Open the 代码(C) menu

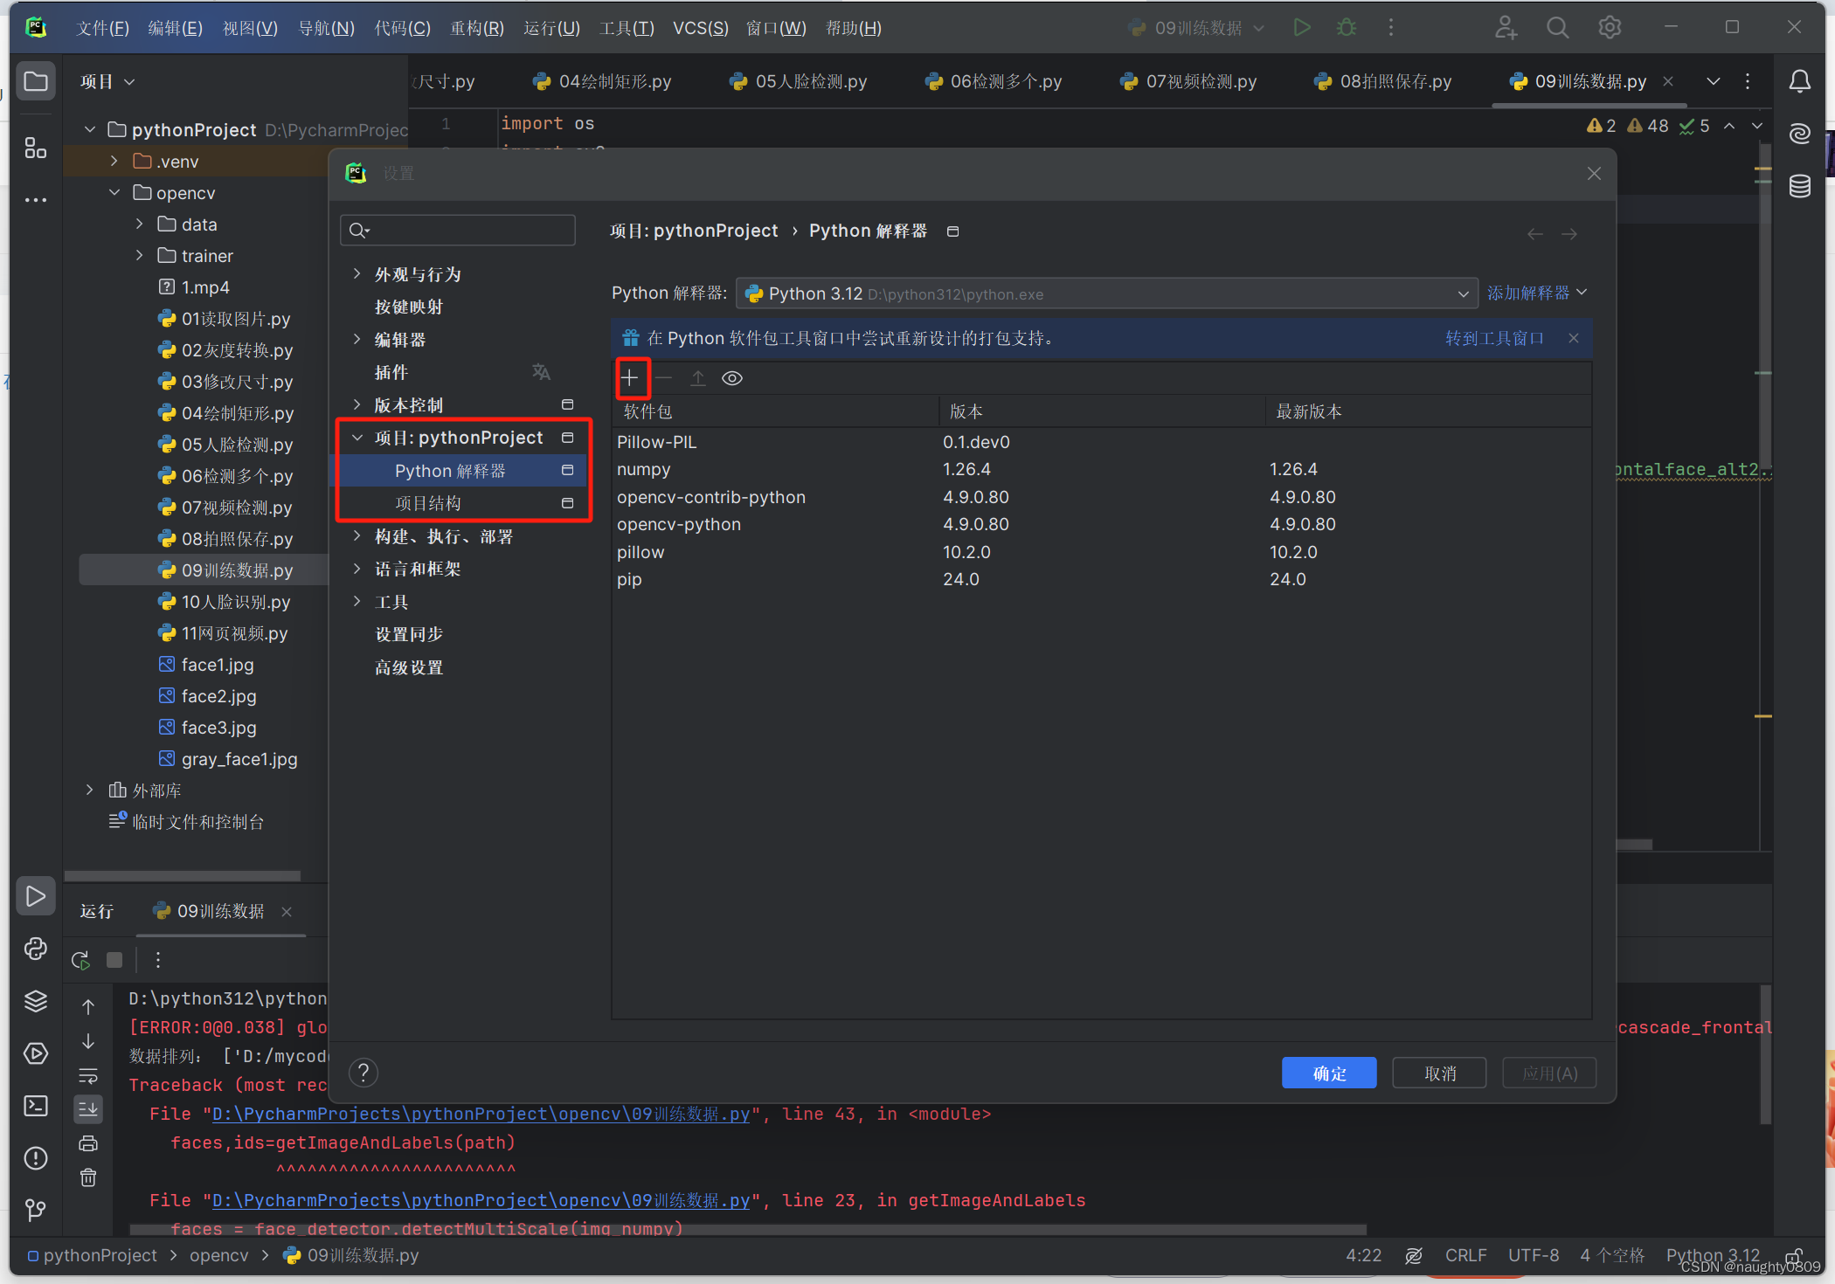(402, 28)
